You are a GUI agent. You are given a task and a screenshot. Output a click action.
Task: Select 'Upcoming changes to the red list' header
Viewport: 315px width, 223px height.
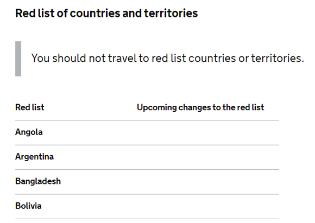[x=200, y=107]
